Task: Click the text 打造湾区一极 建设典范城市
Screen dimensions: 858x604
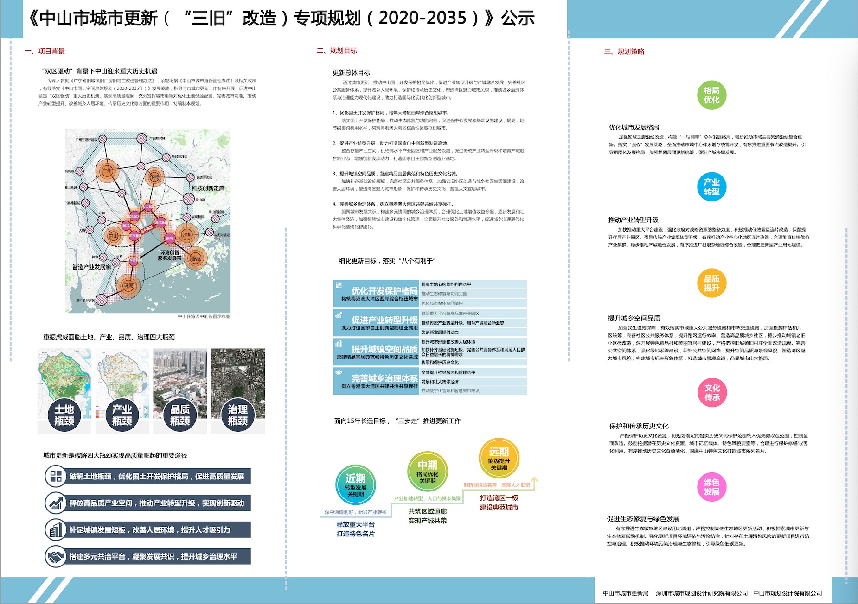Action: tap(499, 503)
